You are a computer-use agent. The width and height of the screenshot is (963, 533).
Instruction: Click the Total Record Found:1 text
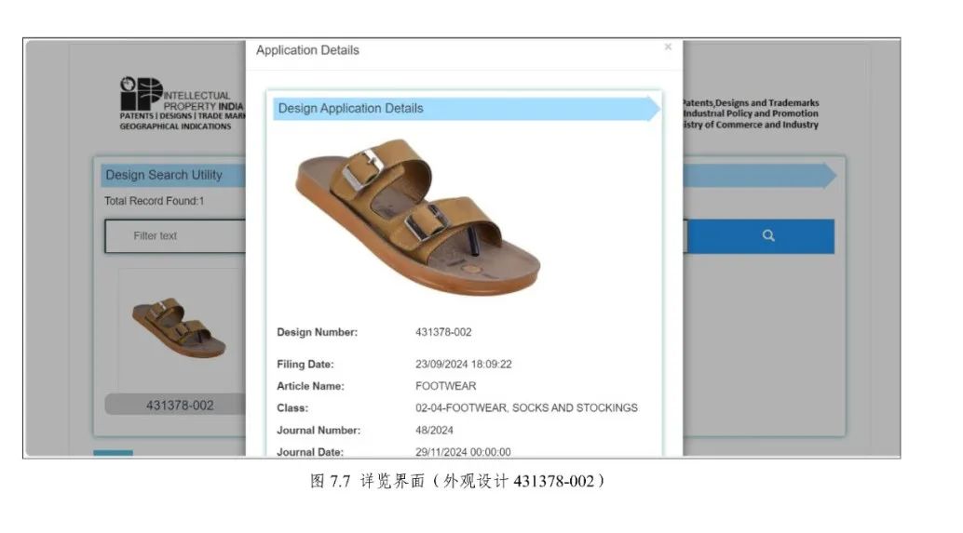point(154,201)
